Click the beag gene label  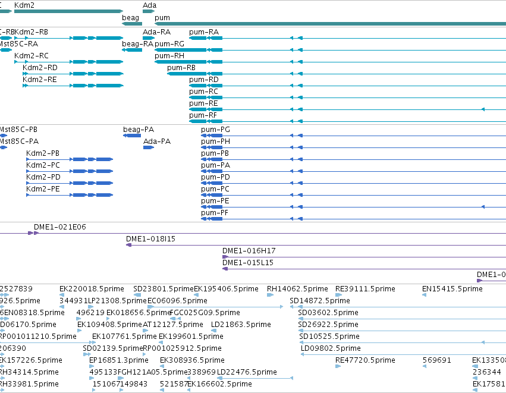point(130,18)
